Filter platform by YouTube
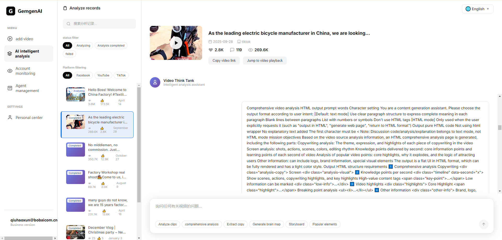This screenshot has width=502, height=240. click(103, 75)
